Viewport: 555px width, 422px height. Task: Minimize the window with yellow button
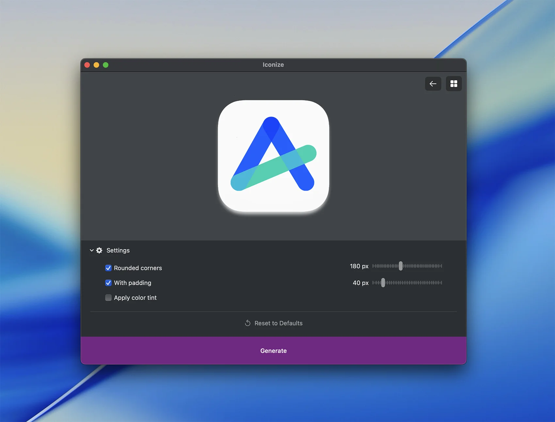point(96,65)
